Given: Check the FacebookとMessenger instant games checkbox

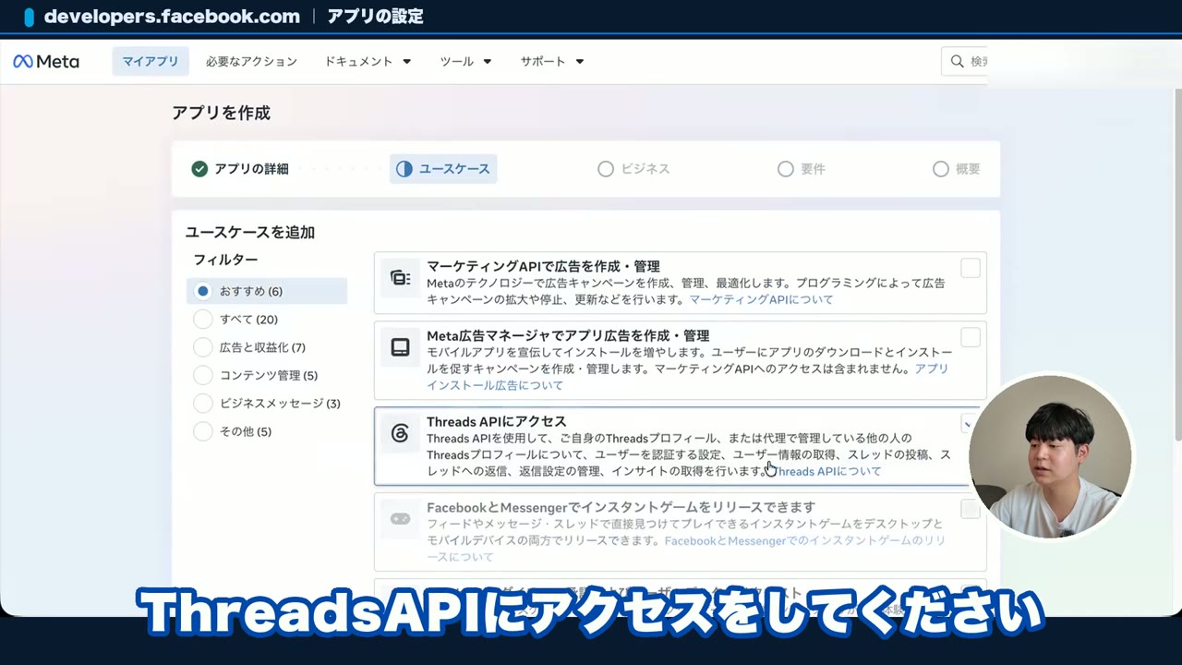Looking at the screenshot, I should [x=971, y=510].
